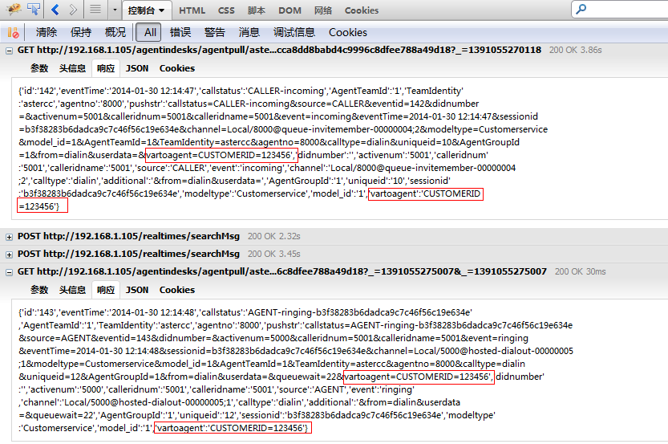Open the command line lines icon
Screen dimensions: 668x444
pos(95,10)
